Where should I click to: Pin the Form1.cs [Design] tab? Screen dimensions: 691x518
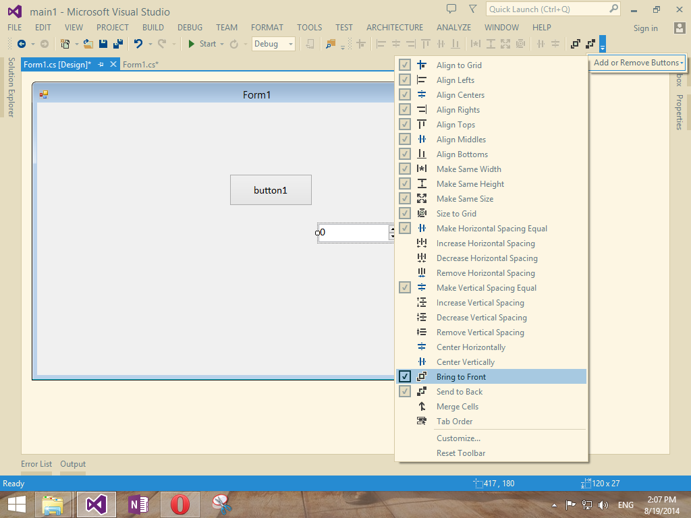coord(101,64)
